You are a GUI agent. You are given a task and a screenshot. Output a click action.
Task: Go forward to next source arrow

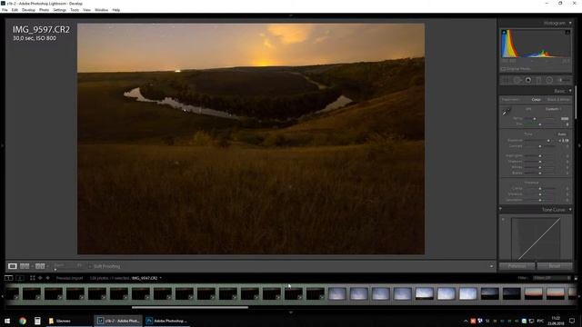[47, 278]
